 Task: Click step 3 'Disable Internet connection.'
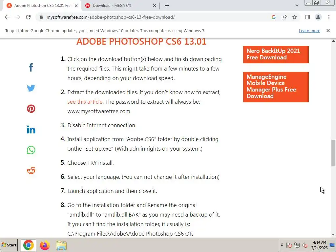(x=102, y=125)
